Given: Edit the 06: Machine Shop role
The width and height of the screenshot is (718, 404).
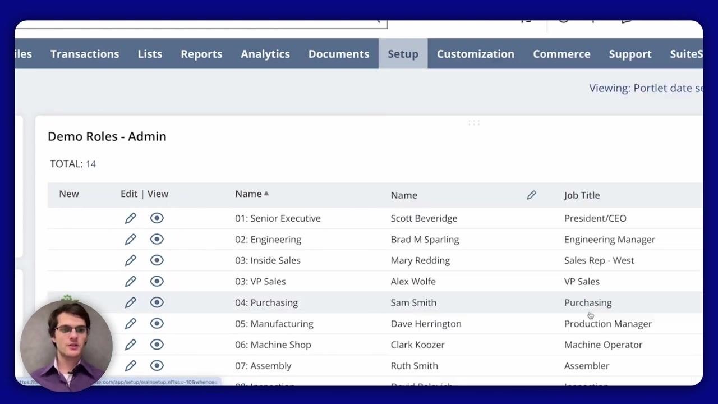Looking at the screenshot, I should [x=130, y=345].
